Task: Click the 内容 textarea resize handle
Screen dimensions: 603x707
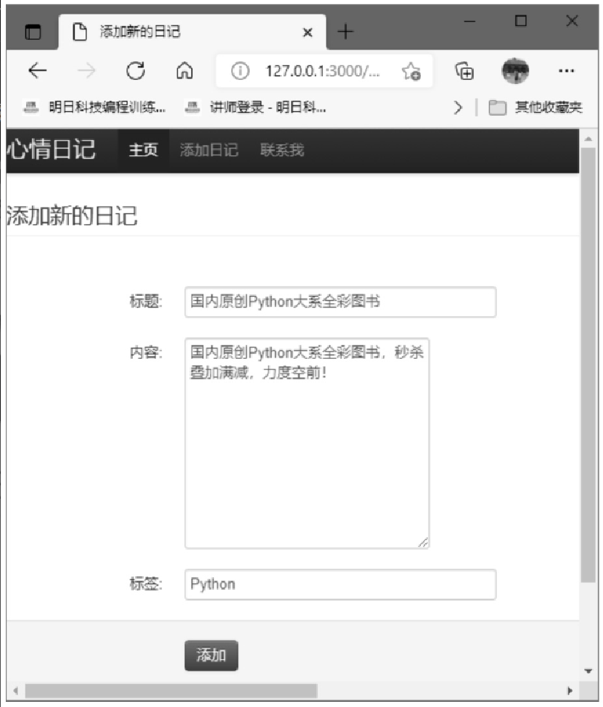Action: (x=423, y=542)
